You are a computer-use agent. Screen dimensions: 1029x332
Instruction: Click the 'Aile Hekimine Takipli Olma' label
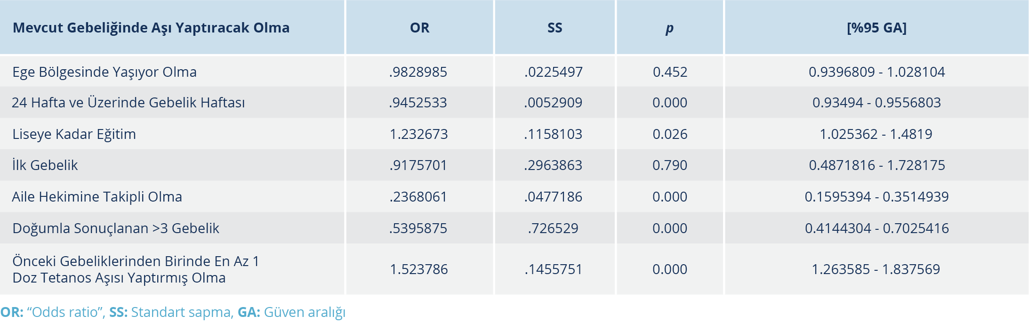pos(97,197)
